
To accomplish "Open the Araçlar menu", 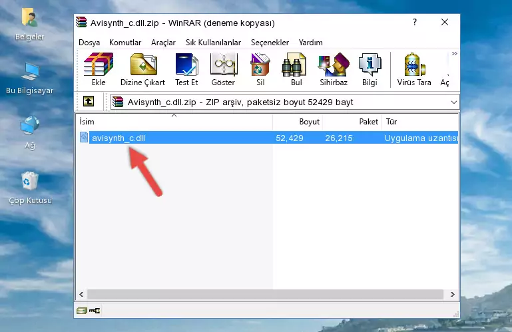I will 163,43.
